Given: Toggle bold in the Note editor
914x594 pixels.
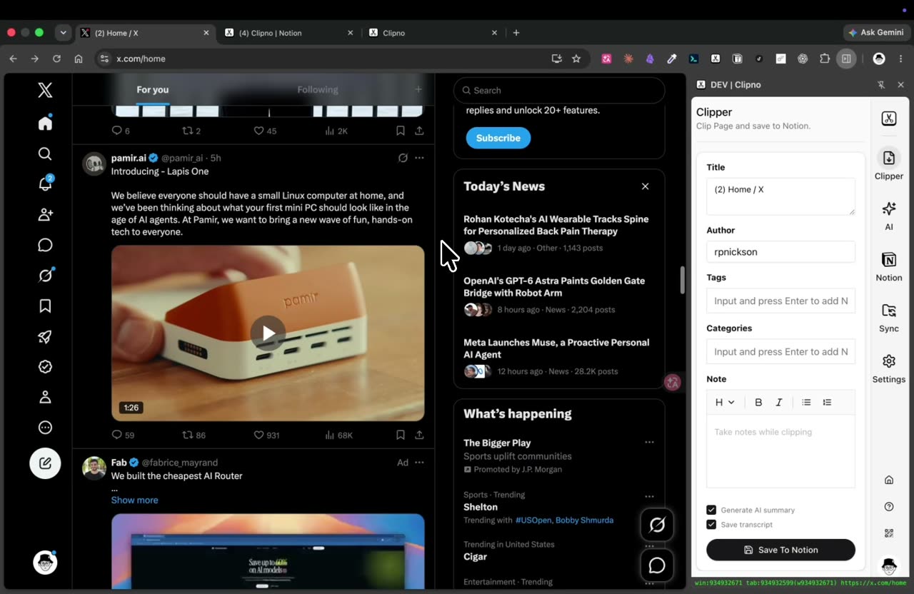Looking at the screenshot, I should pyautogui.click(x=758, y=402).
